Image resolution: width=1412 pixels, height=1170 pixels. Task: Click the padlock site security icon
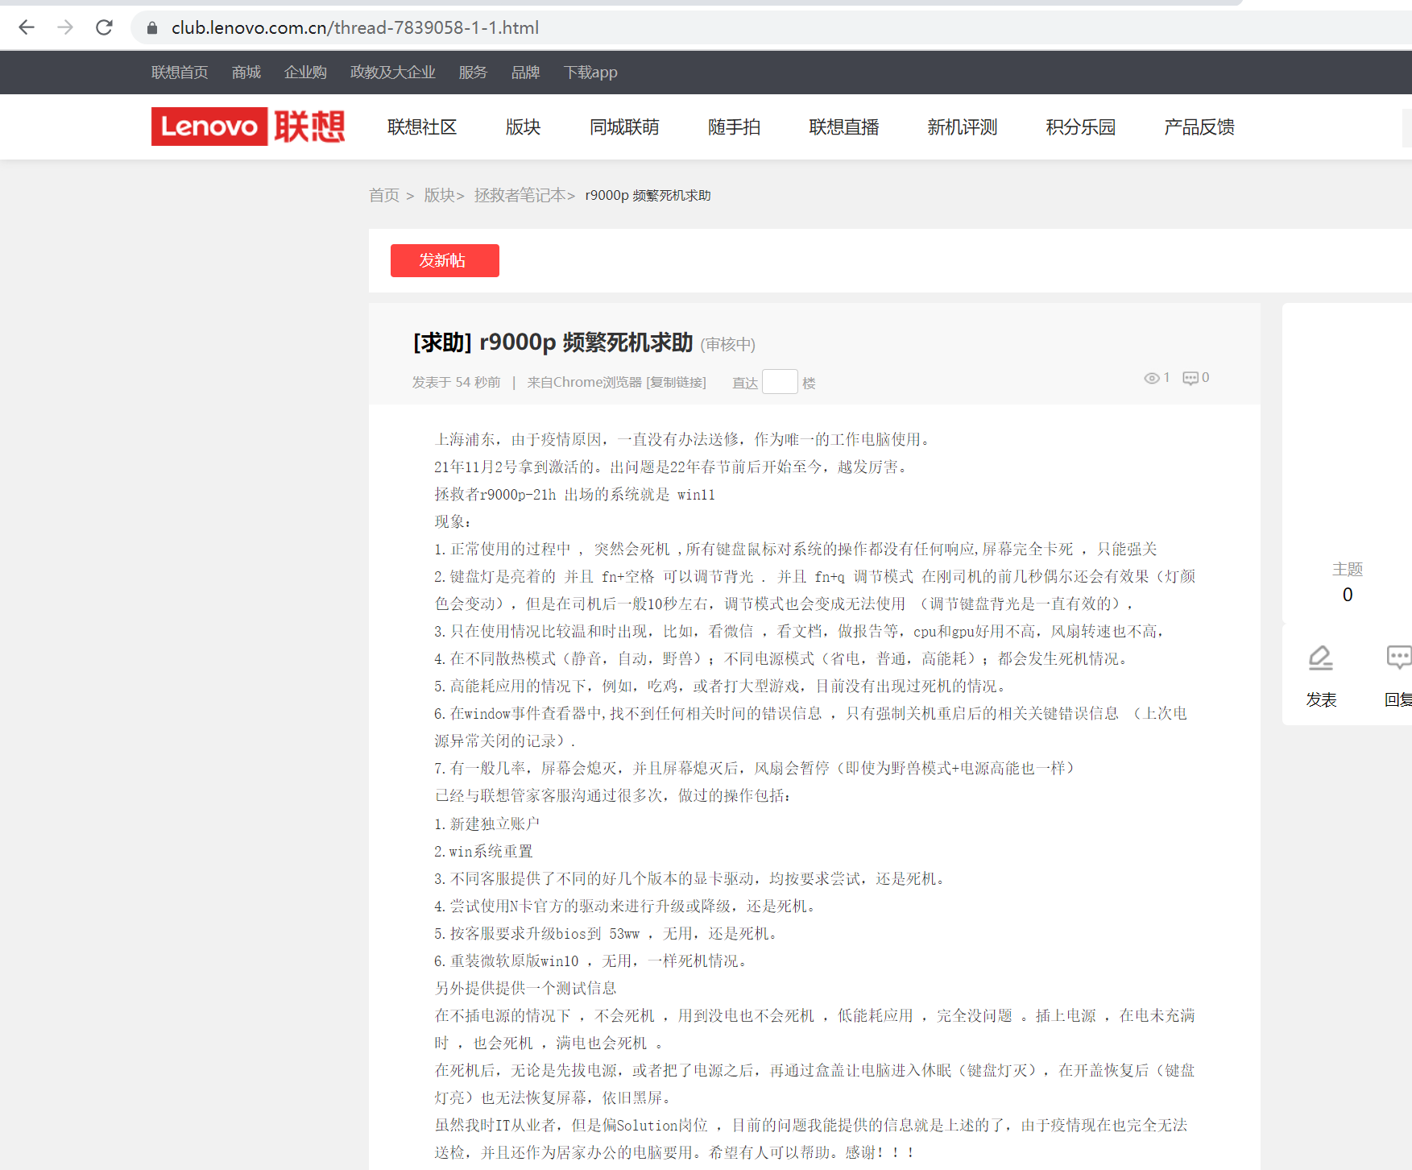[x=151, y=28]
